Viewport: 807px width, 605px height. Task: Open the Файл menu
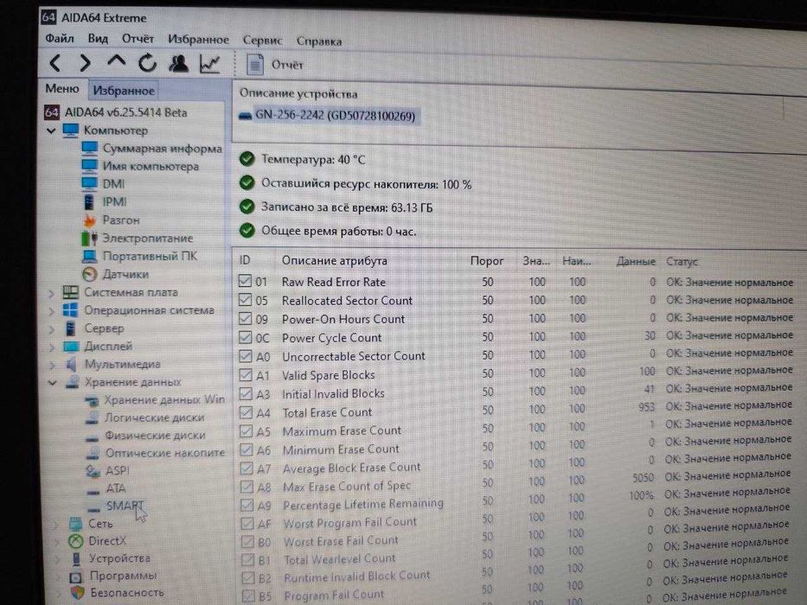coord(59,38)
